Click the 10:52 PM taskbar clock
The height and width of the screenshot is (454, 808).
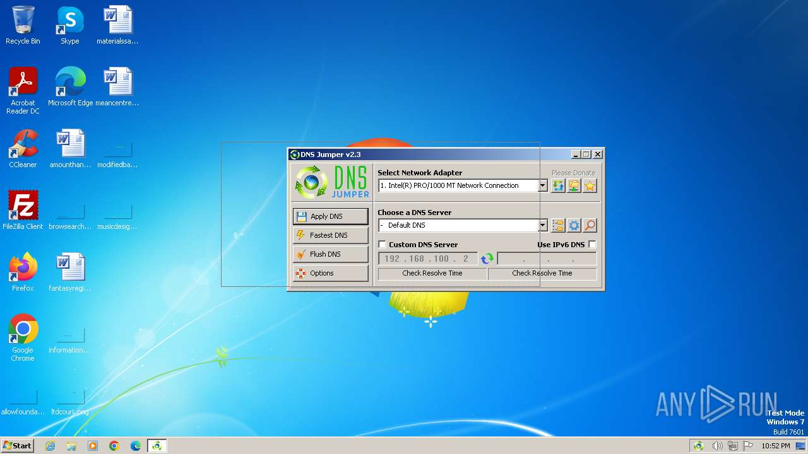click(775, 446)
